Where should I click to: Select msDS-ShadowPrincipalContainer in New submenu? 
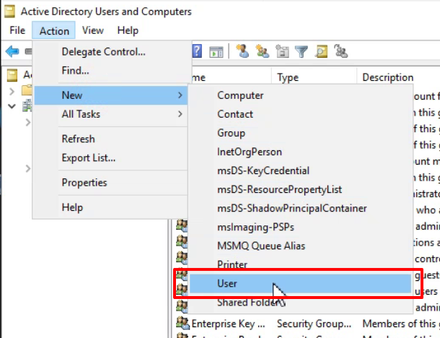(x=300, y=208)
